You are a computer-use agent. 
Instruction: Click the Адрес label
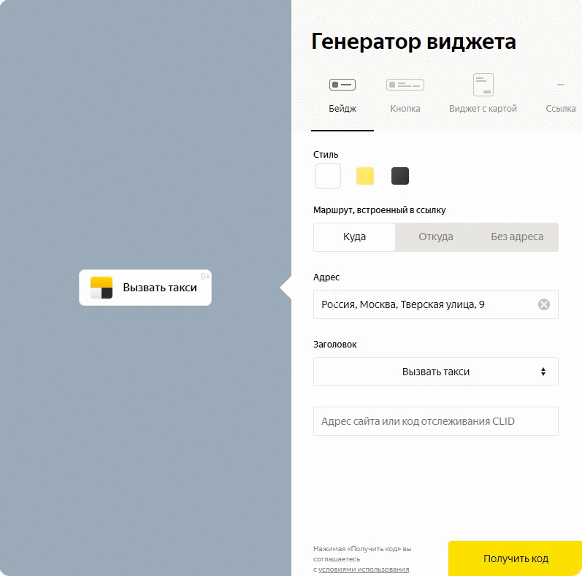[326, 277]
